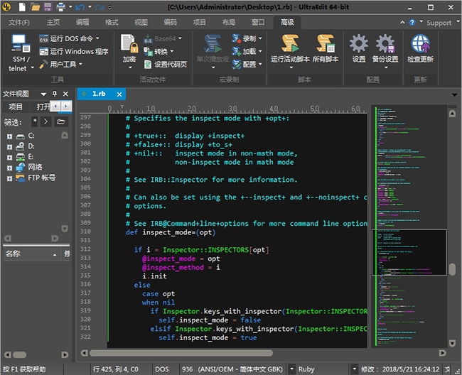Image resolution: width=462 pixels, height=375 pixels.
Task: Pin the File View panel
Action: tap(55, 94)
